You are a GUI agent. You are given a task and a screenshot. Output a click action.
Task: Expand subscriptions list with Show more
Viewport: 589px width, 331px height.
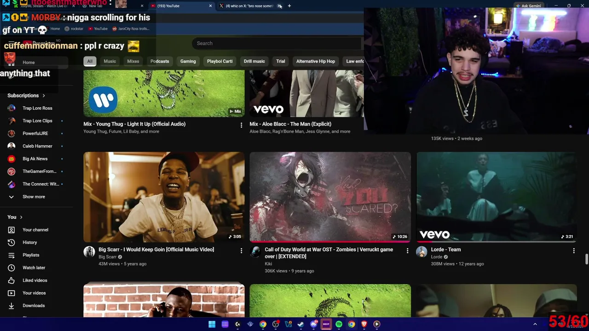(x=34, y=197)
